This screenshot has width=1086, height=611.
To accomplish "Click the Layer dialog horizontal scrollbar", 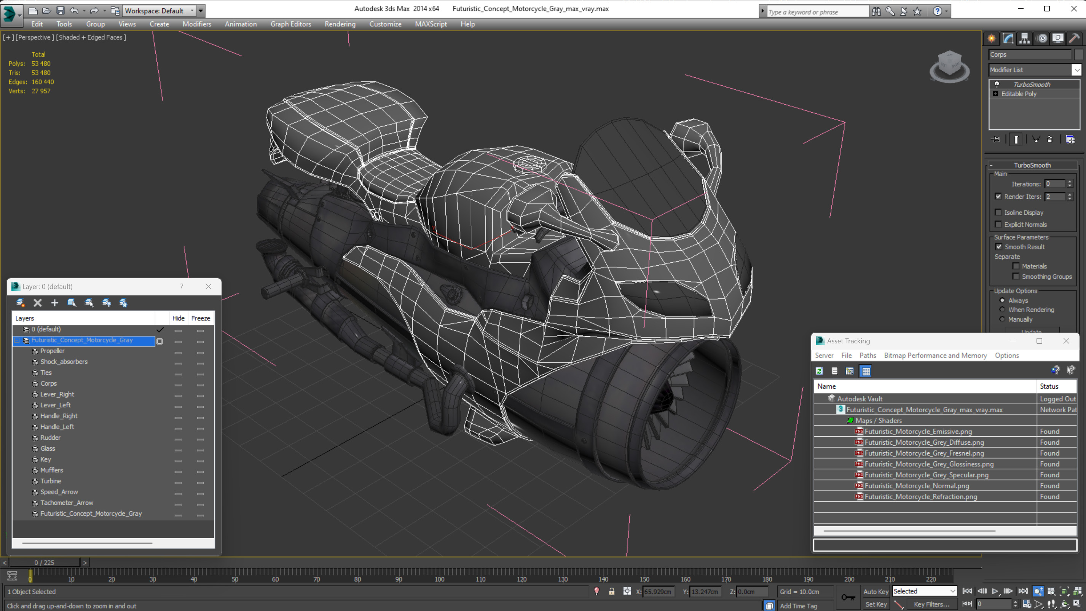I will [87, 543].
